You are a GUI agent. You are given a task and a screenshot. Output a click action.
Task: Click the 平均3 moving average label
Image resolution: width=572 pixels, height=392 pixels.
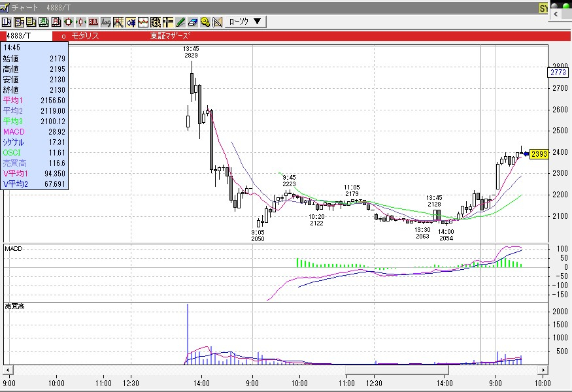(13, 121)
